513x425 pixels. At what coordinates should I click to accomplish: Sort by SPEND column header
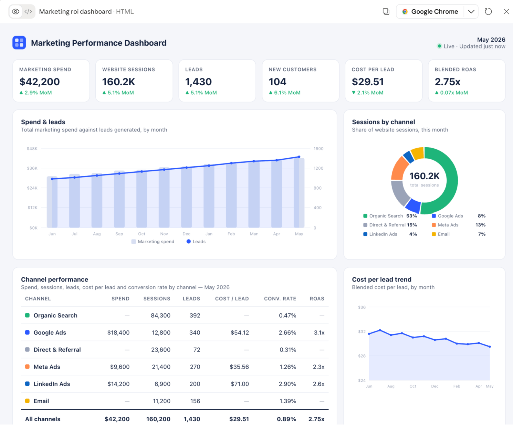pos(120,299)
